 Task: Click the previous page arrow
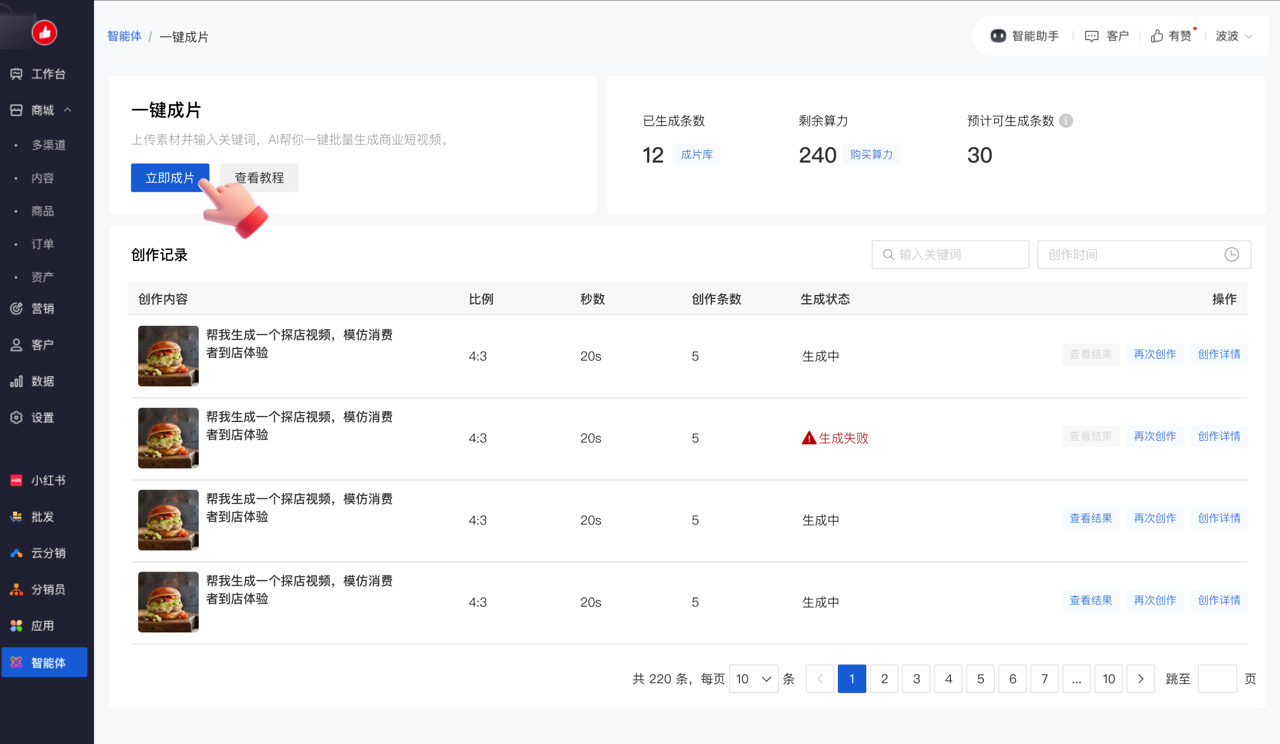[820, 679]
